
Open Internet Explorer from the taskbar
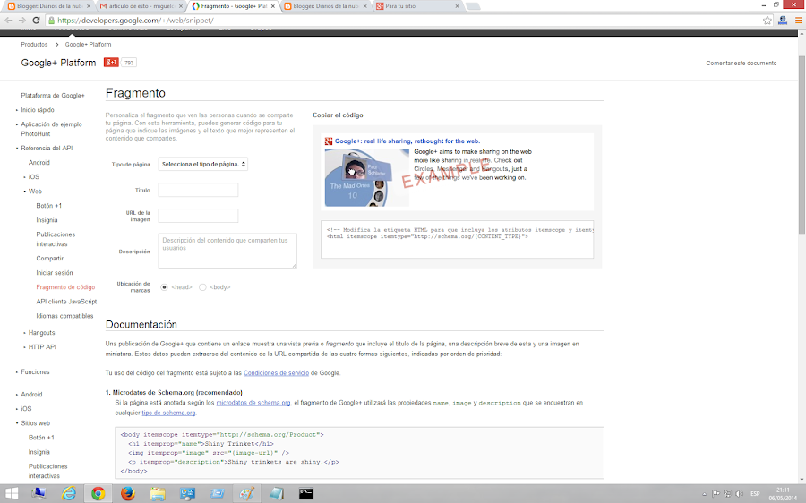(68, 494)
